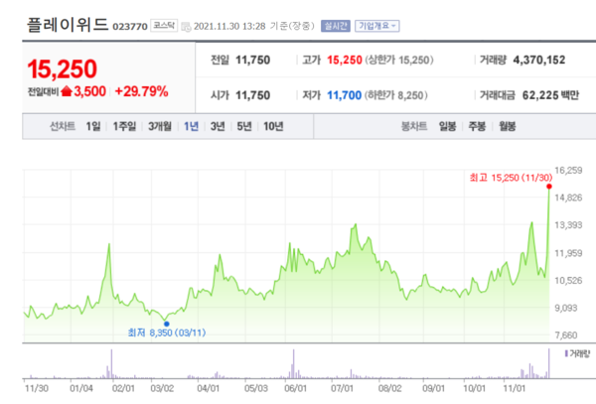
Task: Click the 시가 11,750 value
Action: (x=252, y=95)
